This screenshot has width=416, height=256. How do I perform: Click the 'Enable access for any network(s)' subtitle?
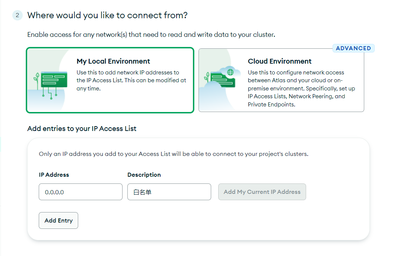[151, 35]
